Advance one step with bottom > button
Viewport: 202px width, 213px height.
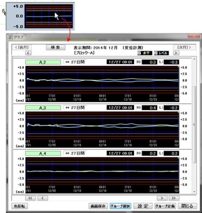[162, 198]
